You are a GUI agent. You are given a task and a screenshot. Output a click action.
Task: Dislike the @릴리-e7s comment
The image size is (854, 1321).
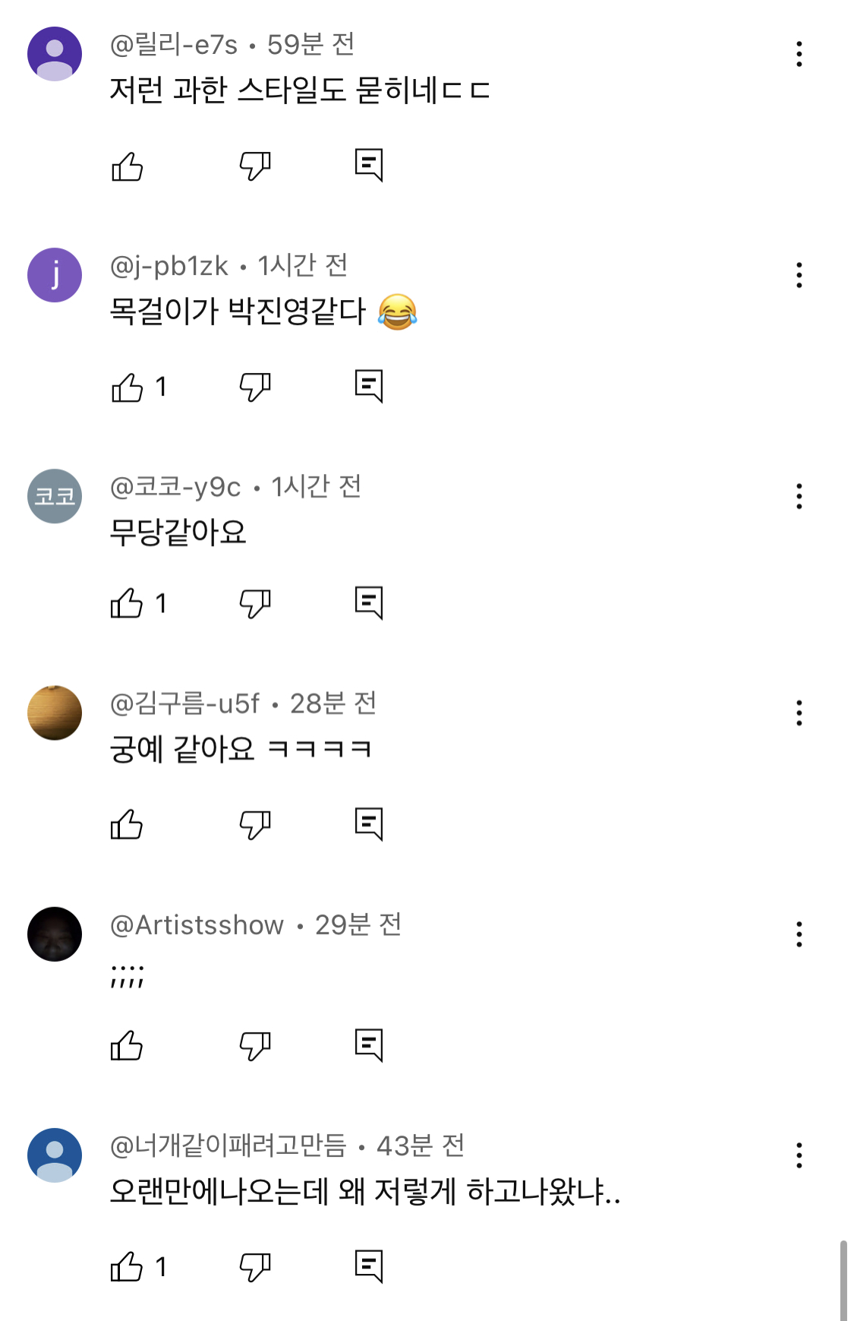(x=254, y=166)
